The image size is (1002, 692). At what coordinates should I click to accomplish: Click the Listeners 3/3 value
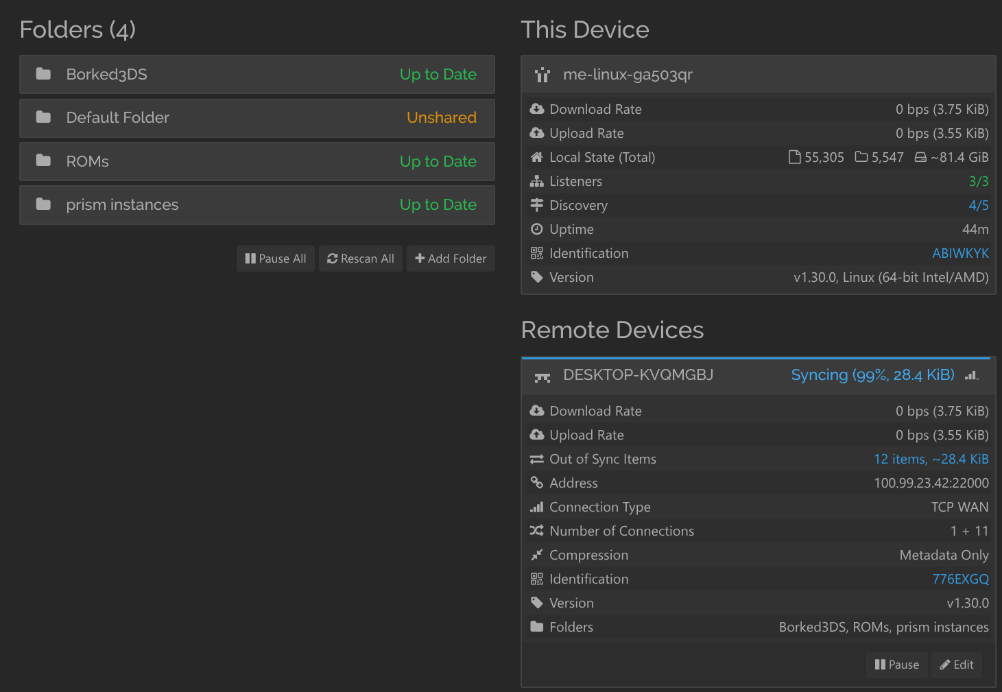tap(979, 181)
